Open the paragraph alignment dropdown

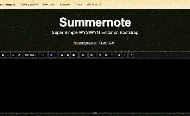click(x=74, y=55)
